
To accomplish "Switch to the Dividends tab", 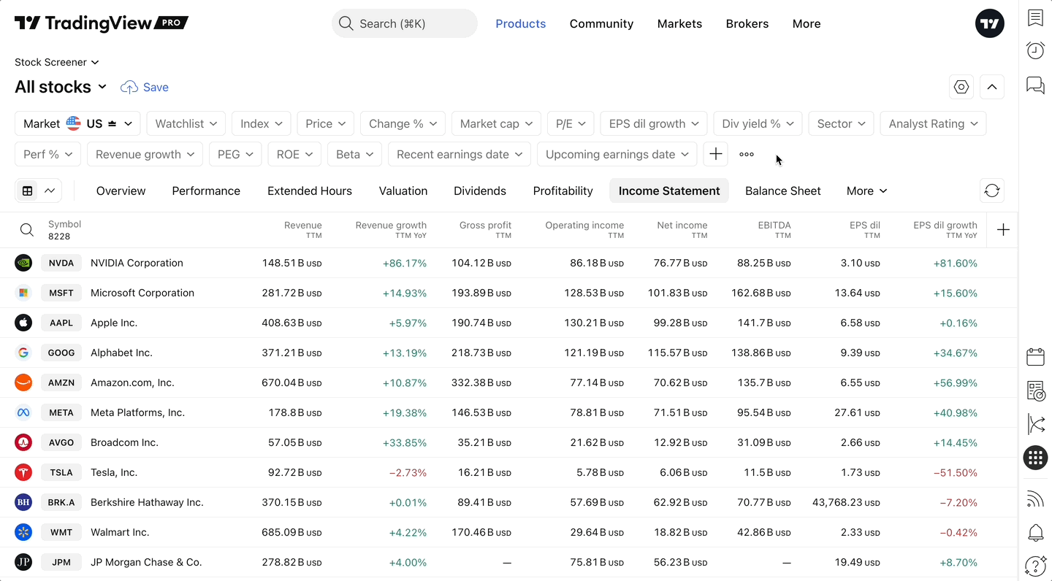I will [x=480, y=191].
